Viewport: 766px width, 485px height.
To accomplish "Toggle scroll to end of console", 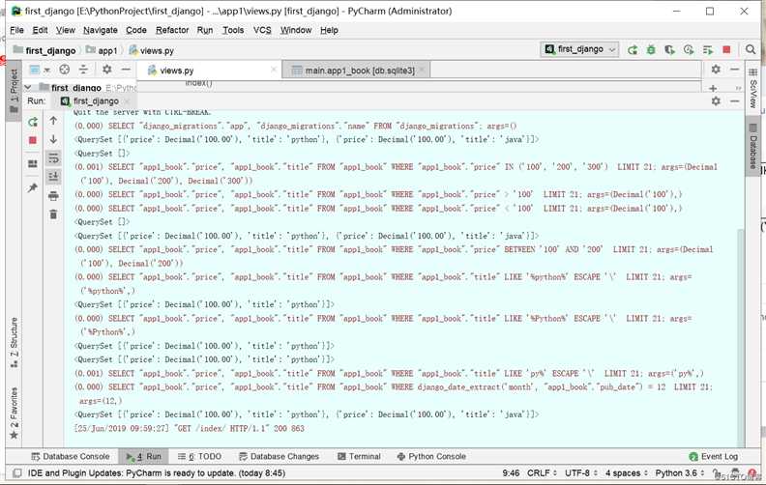I will [53, 177].
